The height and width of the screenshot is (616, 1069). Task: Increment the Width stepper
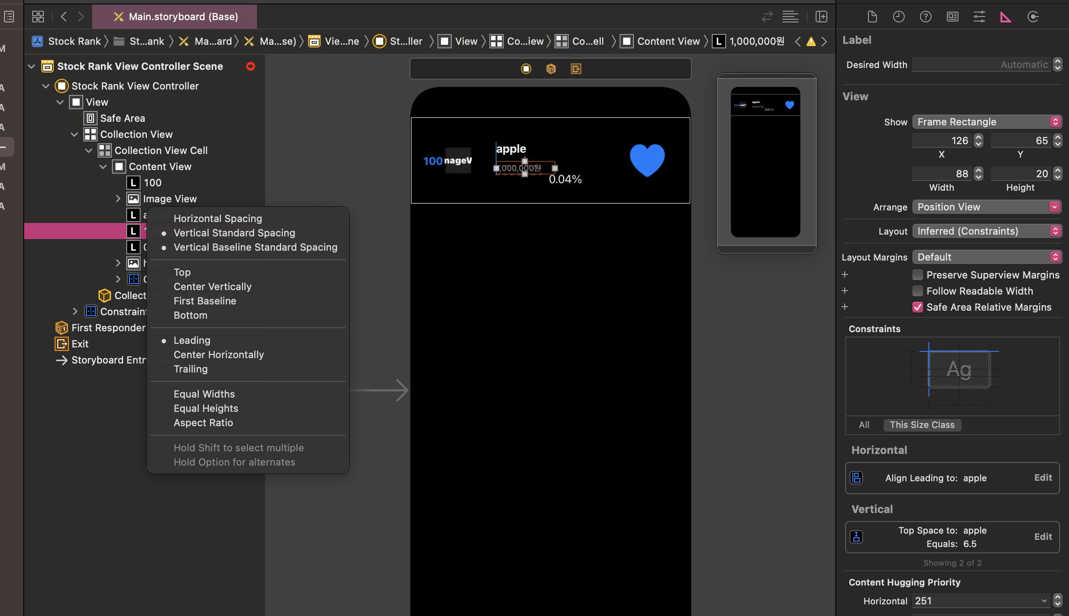point(979,171)
